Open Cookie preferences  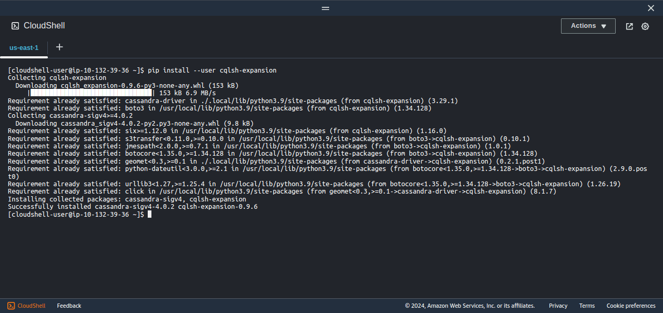tap(631, 306)
